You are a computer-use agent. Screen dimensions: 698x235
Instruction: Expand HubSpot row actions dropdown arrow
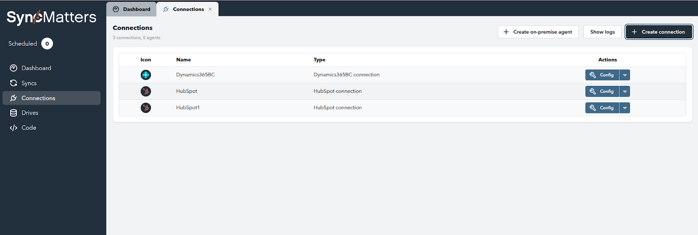[x=625, y=92]
